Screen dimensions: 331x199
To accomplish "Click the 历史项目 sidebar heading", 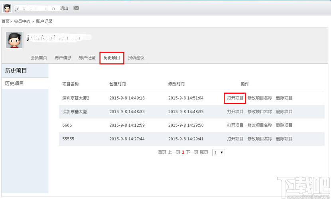I will click(x=16, y=71).
